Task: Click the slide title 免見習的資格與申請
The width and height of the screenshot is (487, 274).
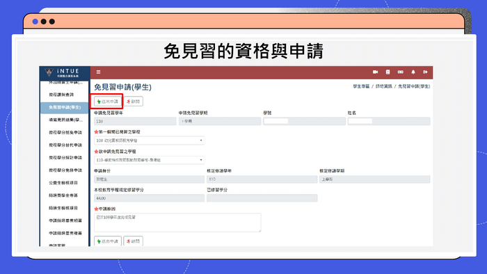Action: coord(243,51)
